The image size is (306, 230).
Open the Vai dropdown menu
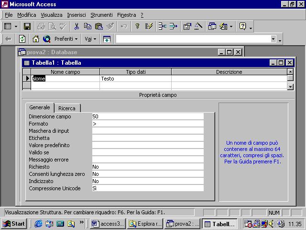click(x=90, y=39)
